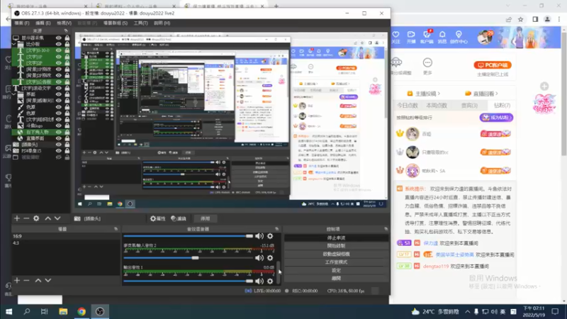
Task: Mute mic audio track 2 speaker
Action: pos(259,258)
